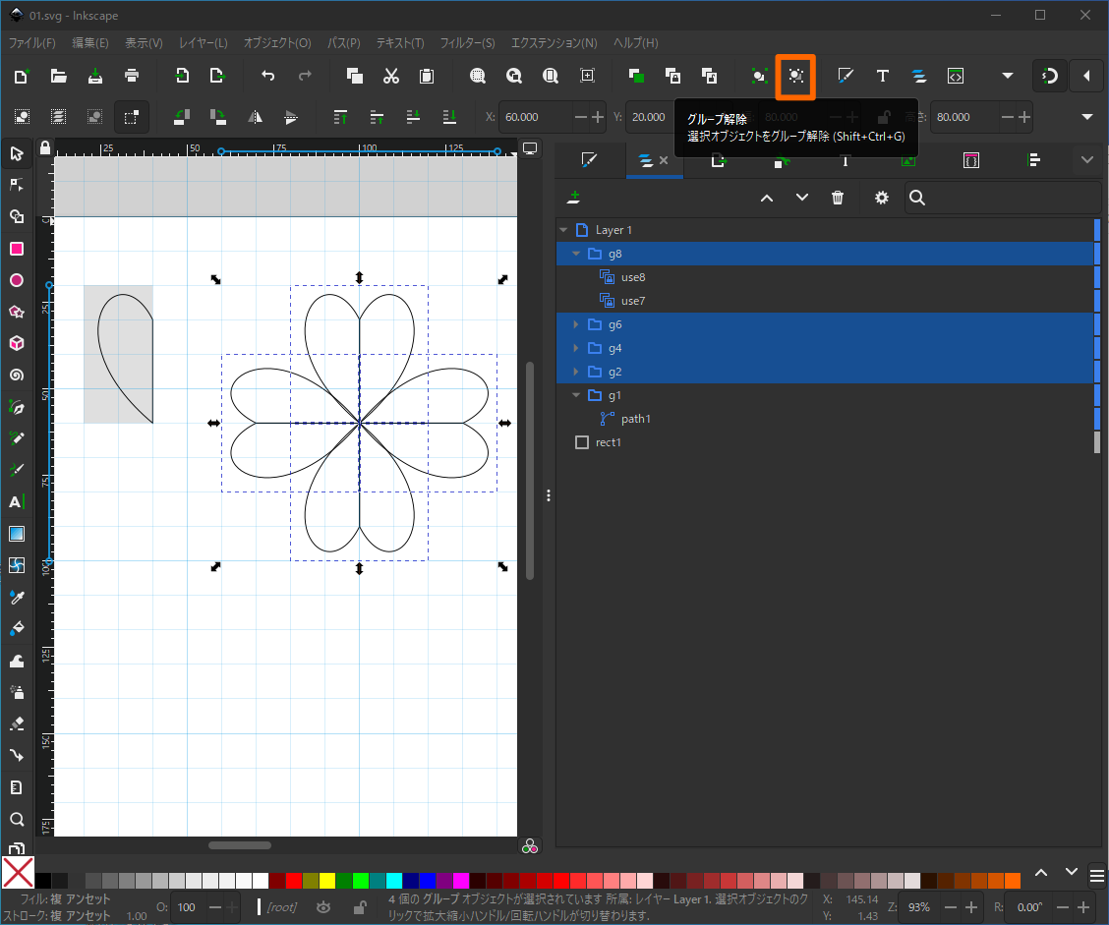Select the Spiral tool
This screenshot has height=925, width=1109.
pos(17,375)
